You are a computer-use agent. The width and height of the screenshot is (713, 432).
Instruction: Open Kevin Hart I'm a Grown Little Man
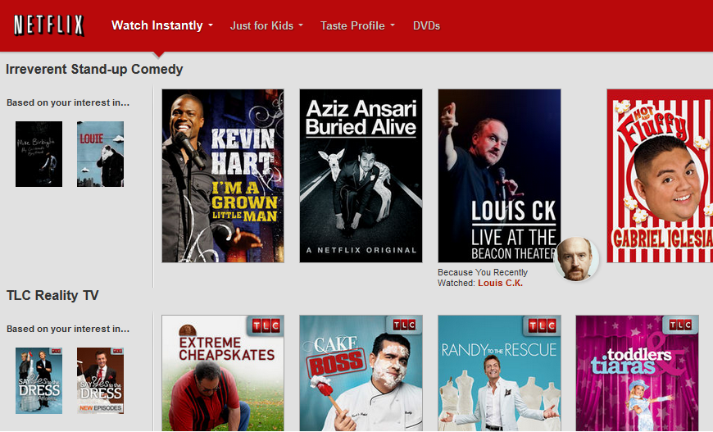223,175
